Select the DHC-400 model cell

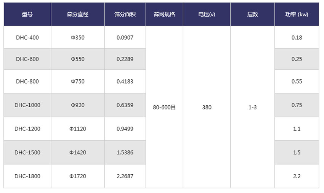tap(27, 37)
